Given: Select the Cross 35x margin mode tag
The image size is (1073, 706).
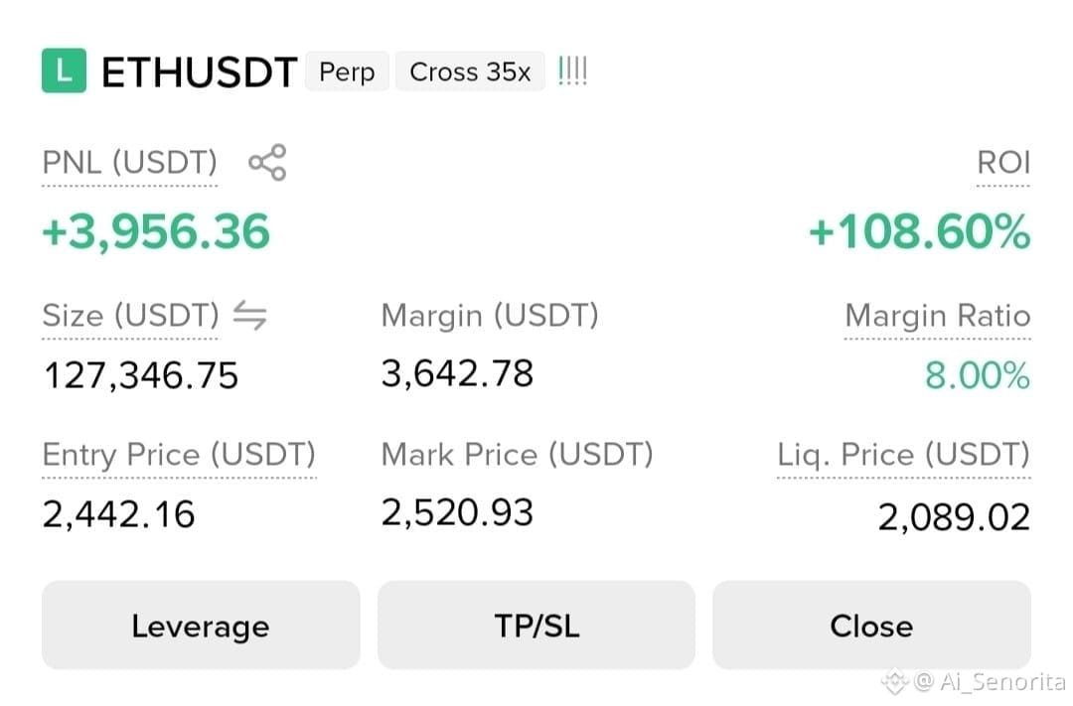Looking at the screenshot, I should (470, 71).
